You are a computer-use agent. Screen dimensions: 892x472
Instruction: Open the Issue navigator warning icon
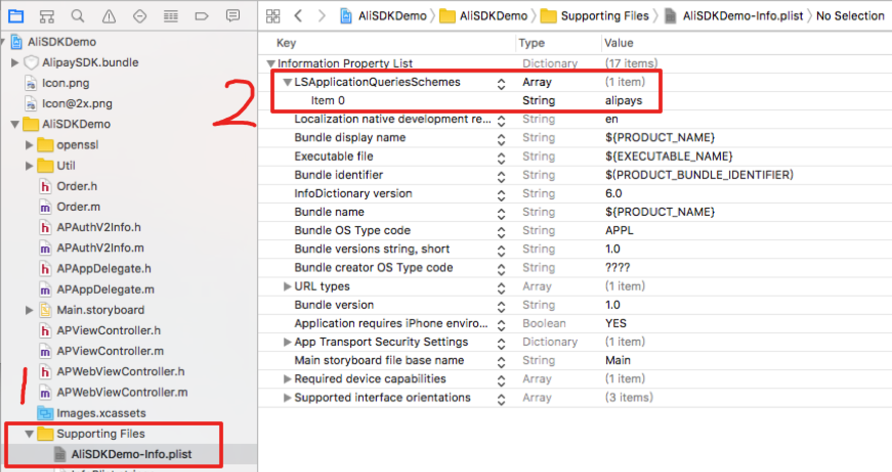(109, 17)
